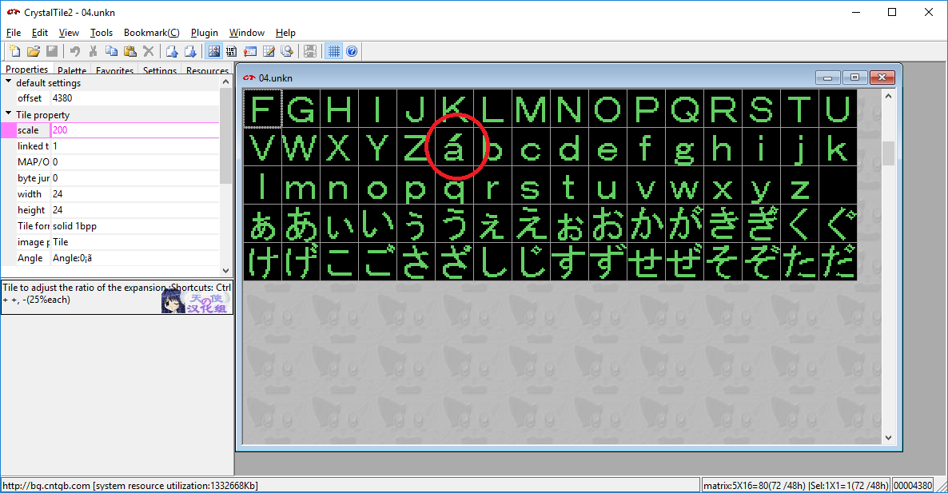
Task: Switch to the Settings tab
Action: [160, 70]
